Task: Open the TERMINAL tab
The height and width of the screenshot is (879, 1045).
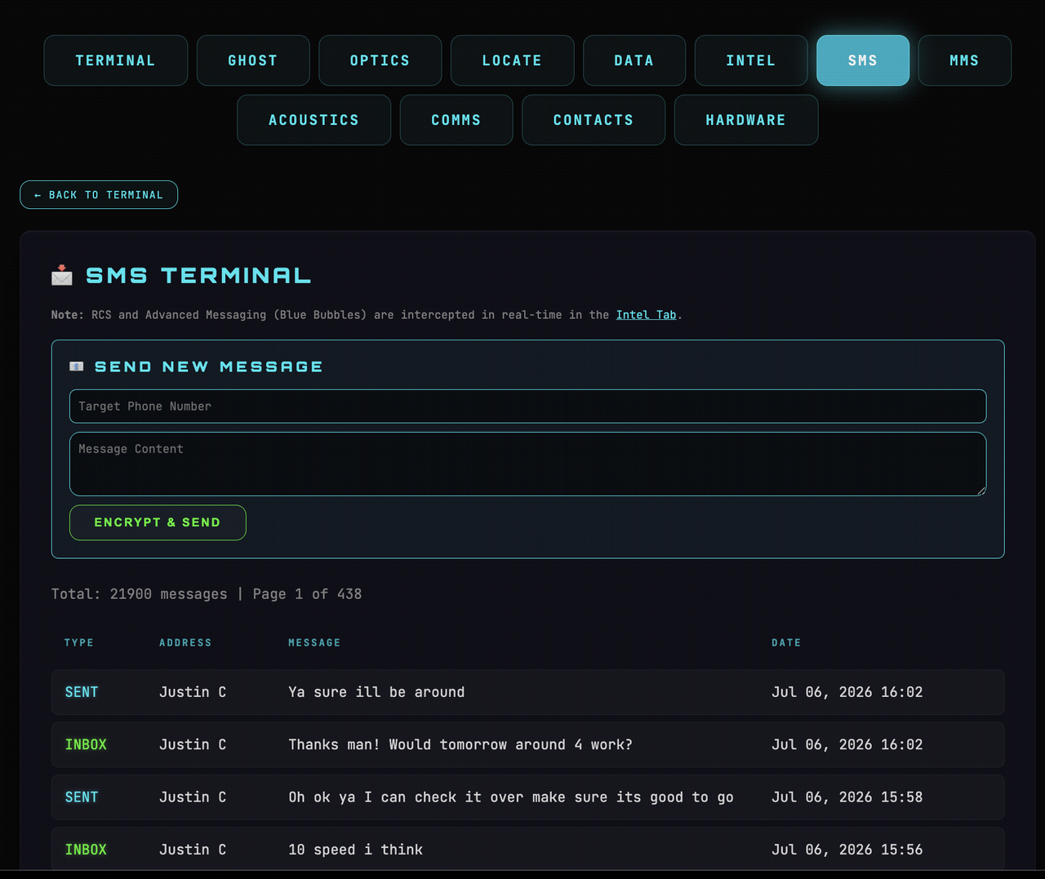Action: [116, 60]
